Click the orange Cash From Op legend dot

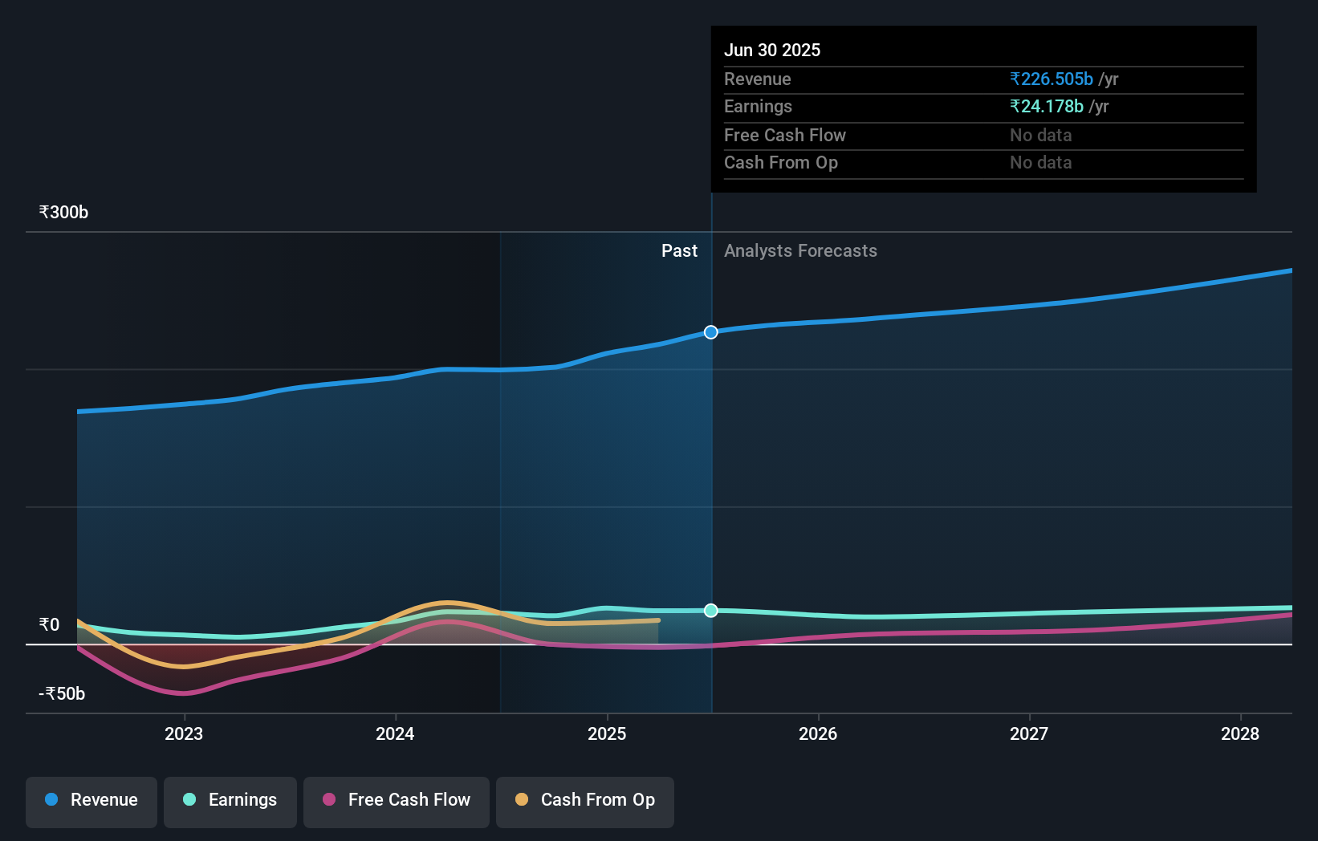point(522,799)
